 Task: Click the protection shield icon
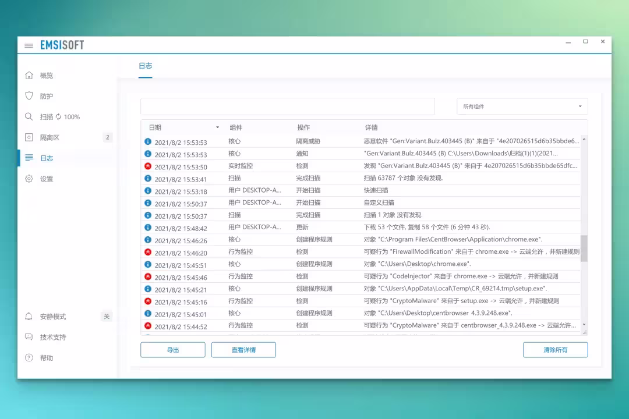(x=29, y=96)
